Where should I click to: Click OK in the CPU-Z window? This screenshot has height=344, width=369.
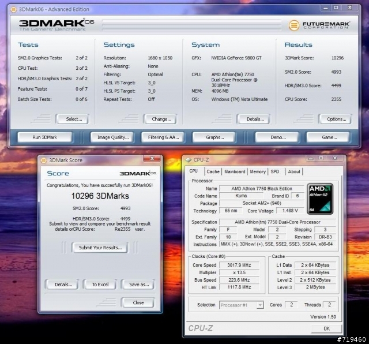coord(326,328)
